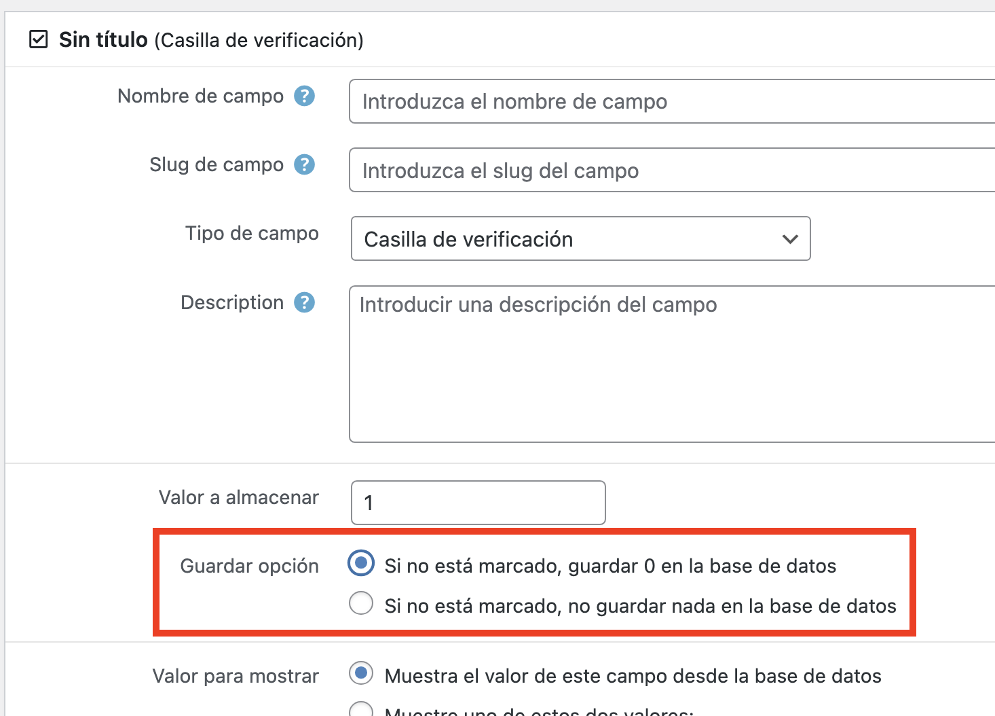Viewport: 995px width, 716px height.
Task: Click the Valor a almacenar input field
Action: click(478, 503)
